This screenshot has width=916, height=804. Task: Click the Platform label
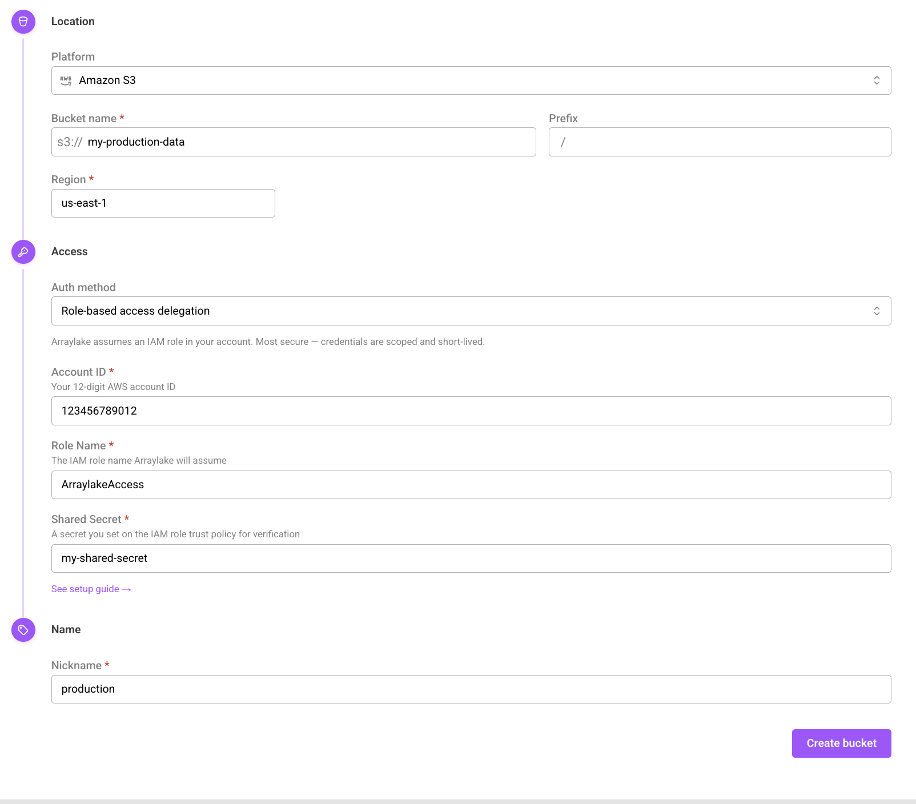(73, 57)
